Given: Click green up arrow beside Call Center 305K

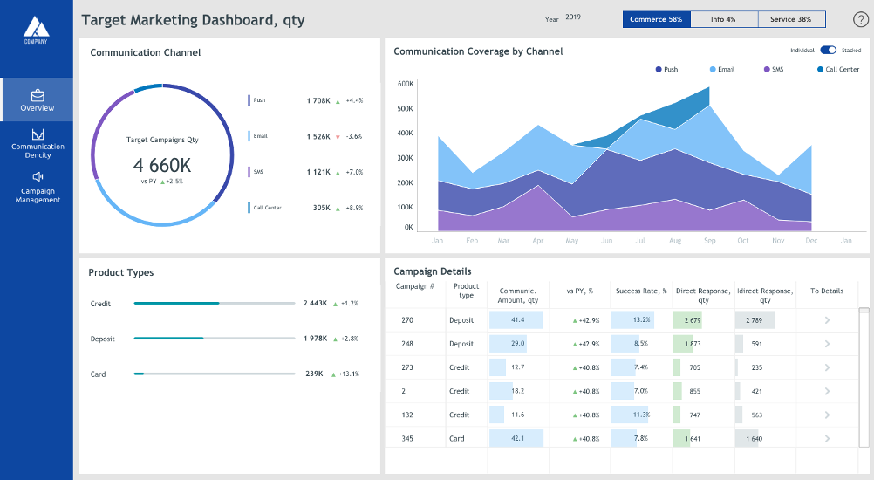Looking at the screenshot, I should 338,209.
